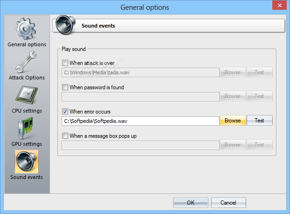Open the CPU settings chip icon
The width and height of the screenshot is (290, 214).
tap(27, 94)
